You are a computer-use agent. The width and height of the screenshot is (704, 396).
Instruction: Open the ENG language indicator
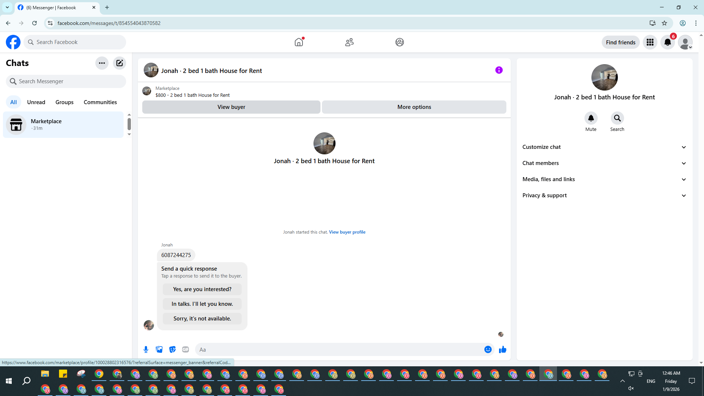tap(651, 381)
